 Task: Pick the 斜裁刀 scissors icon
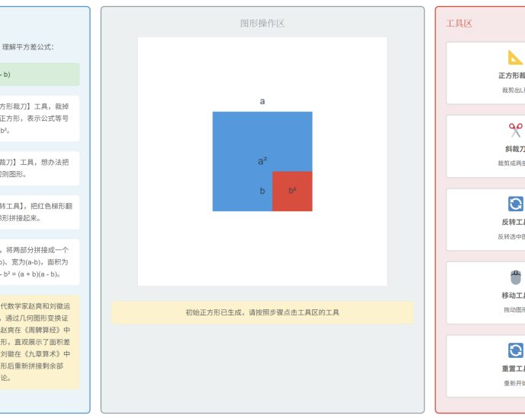[x=515, y=130]
